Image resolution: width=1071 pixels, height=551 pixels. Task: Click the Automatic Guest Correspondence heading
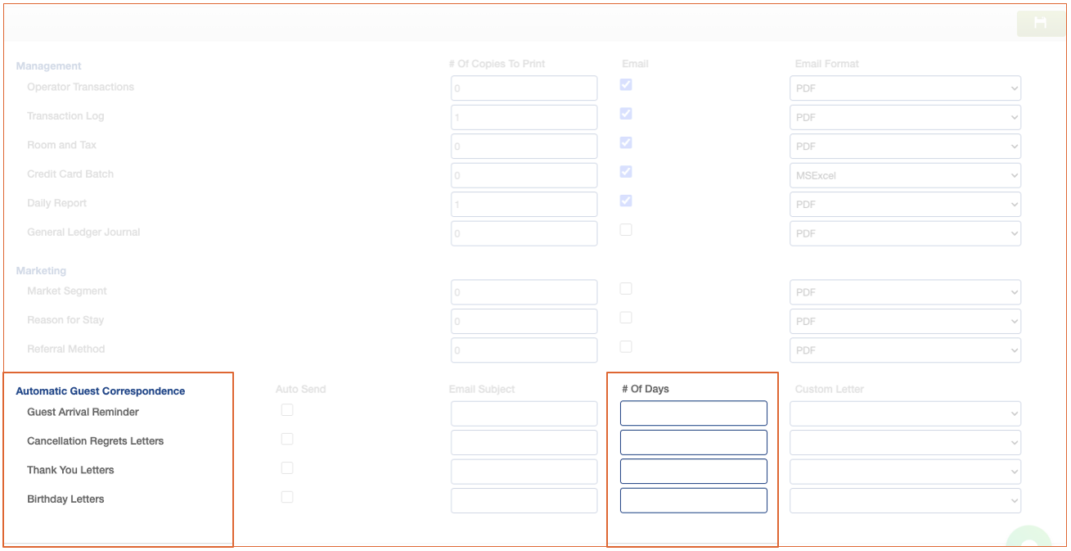coord(101,391)
